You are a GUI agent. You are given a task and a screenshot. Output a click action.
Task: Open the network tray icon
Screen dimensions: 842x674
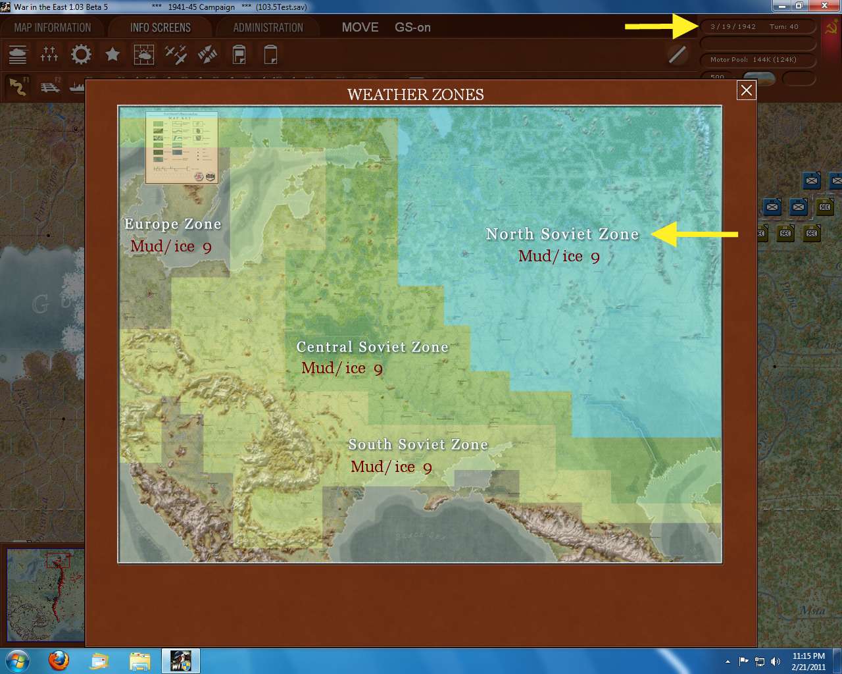[760, 661]
